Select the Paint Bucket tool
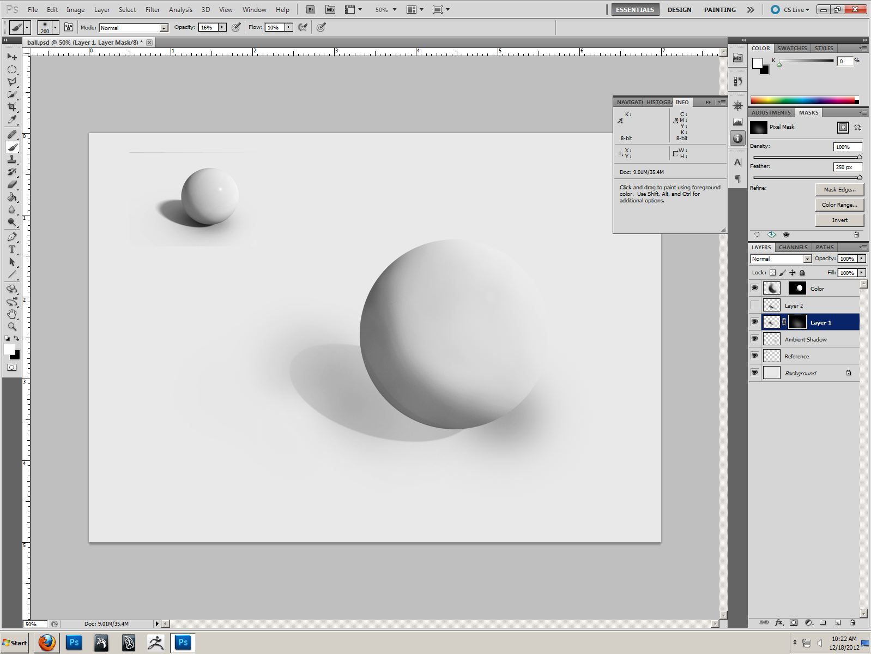Image resolution: width=871 pixels, height=654 pixels. pos(12,197)
